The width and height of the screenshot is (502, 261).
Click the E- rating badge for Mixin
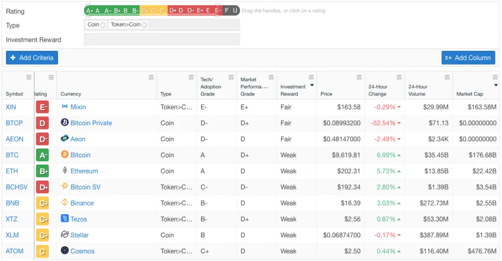42,107
